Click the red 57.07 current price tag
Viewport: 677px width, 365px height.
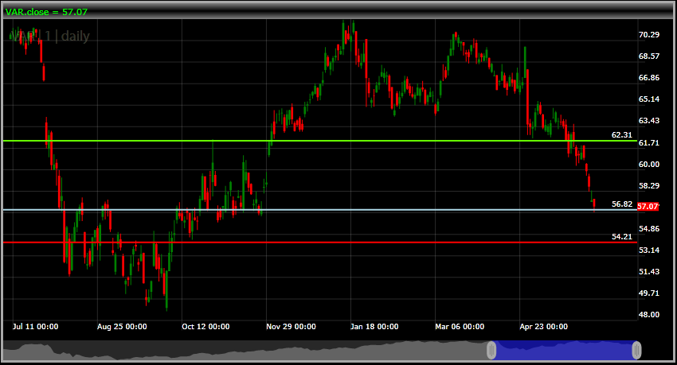click(648, 207)
